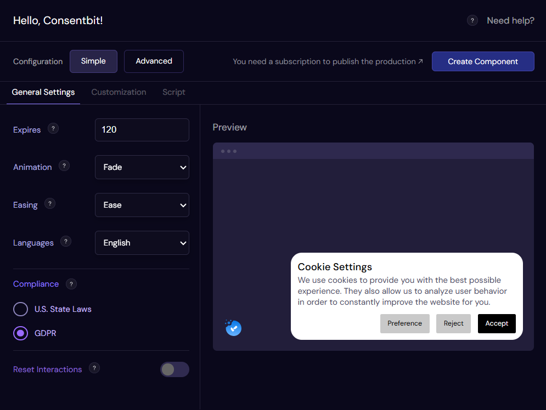Select the GDPR radio button
Image resolution: width=546 pixels, height=410 pixels.
click(20, 333)
